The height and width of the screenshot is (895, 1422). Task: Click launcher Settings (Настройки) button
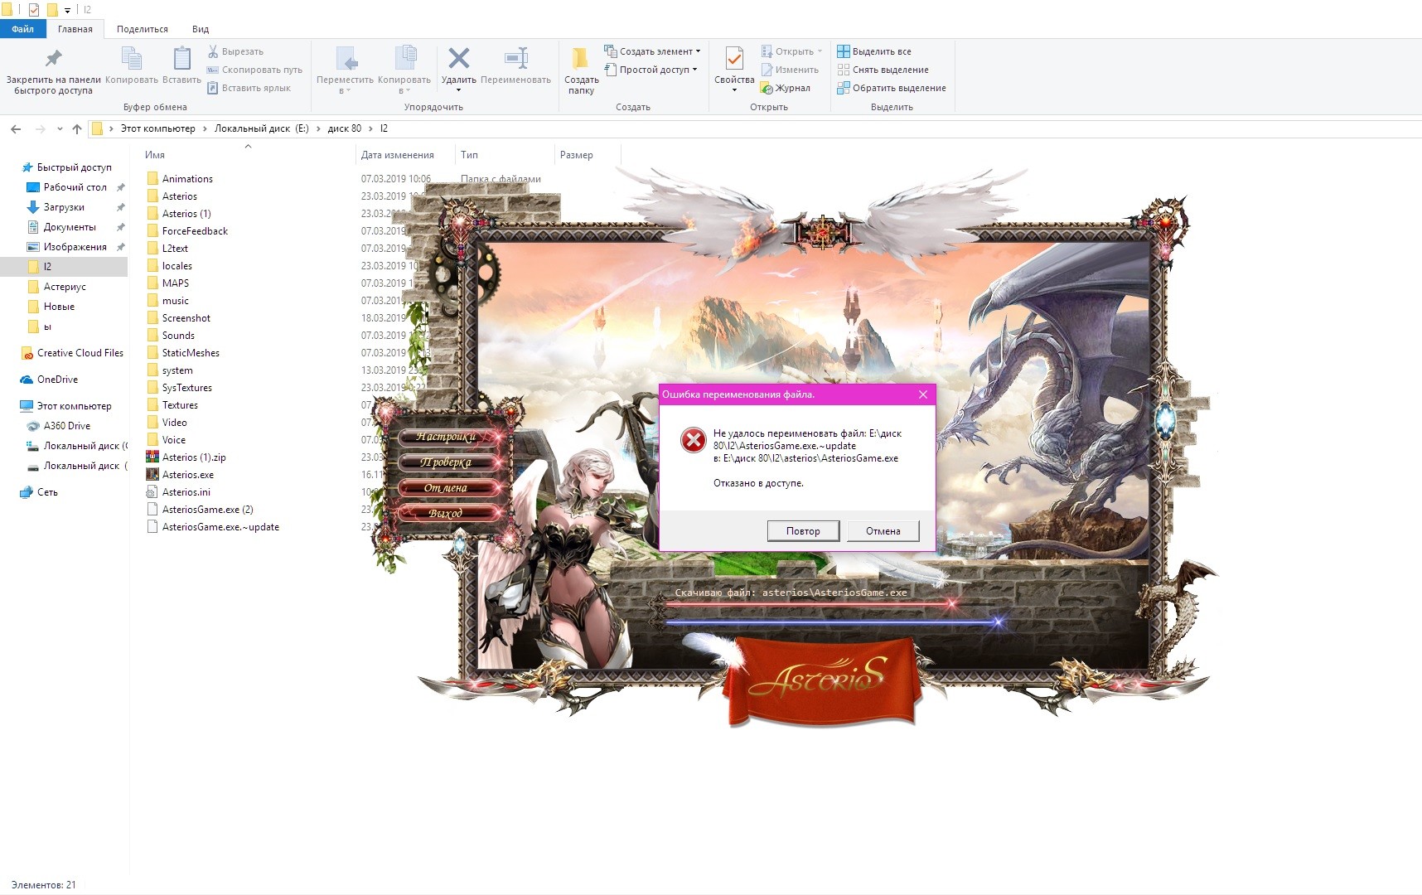tap(447, 437)
